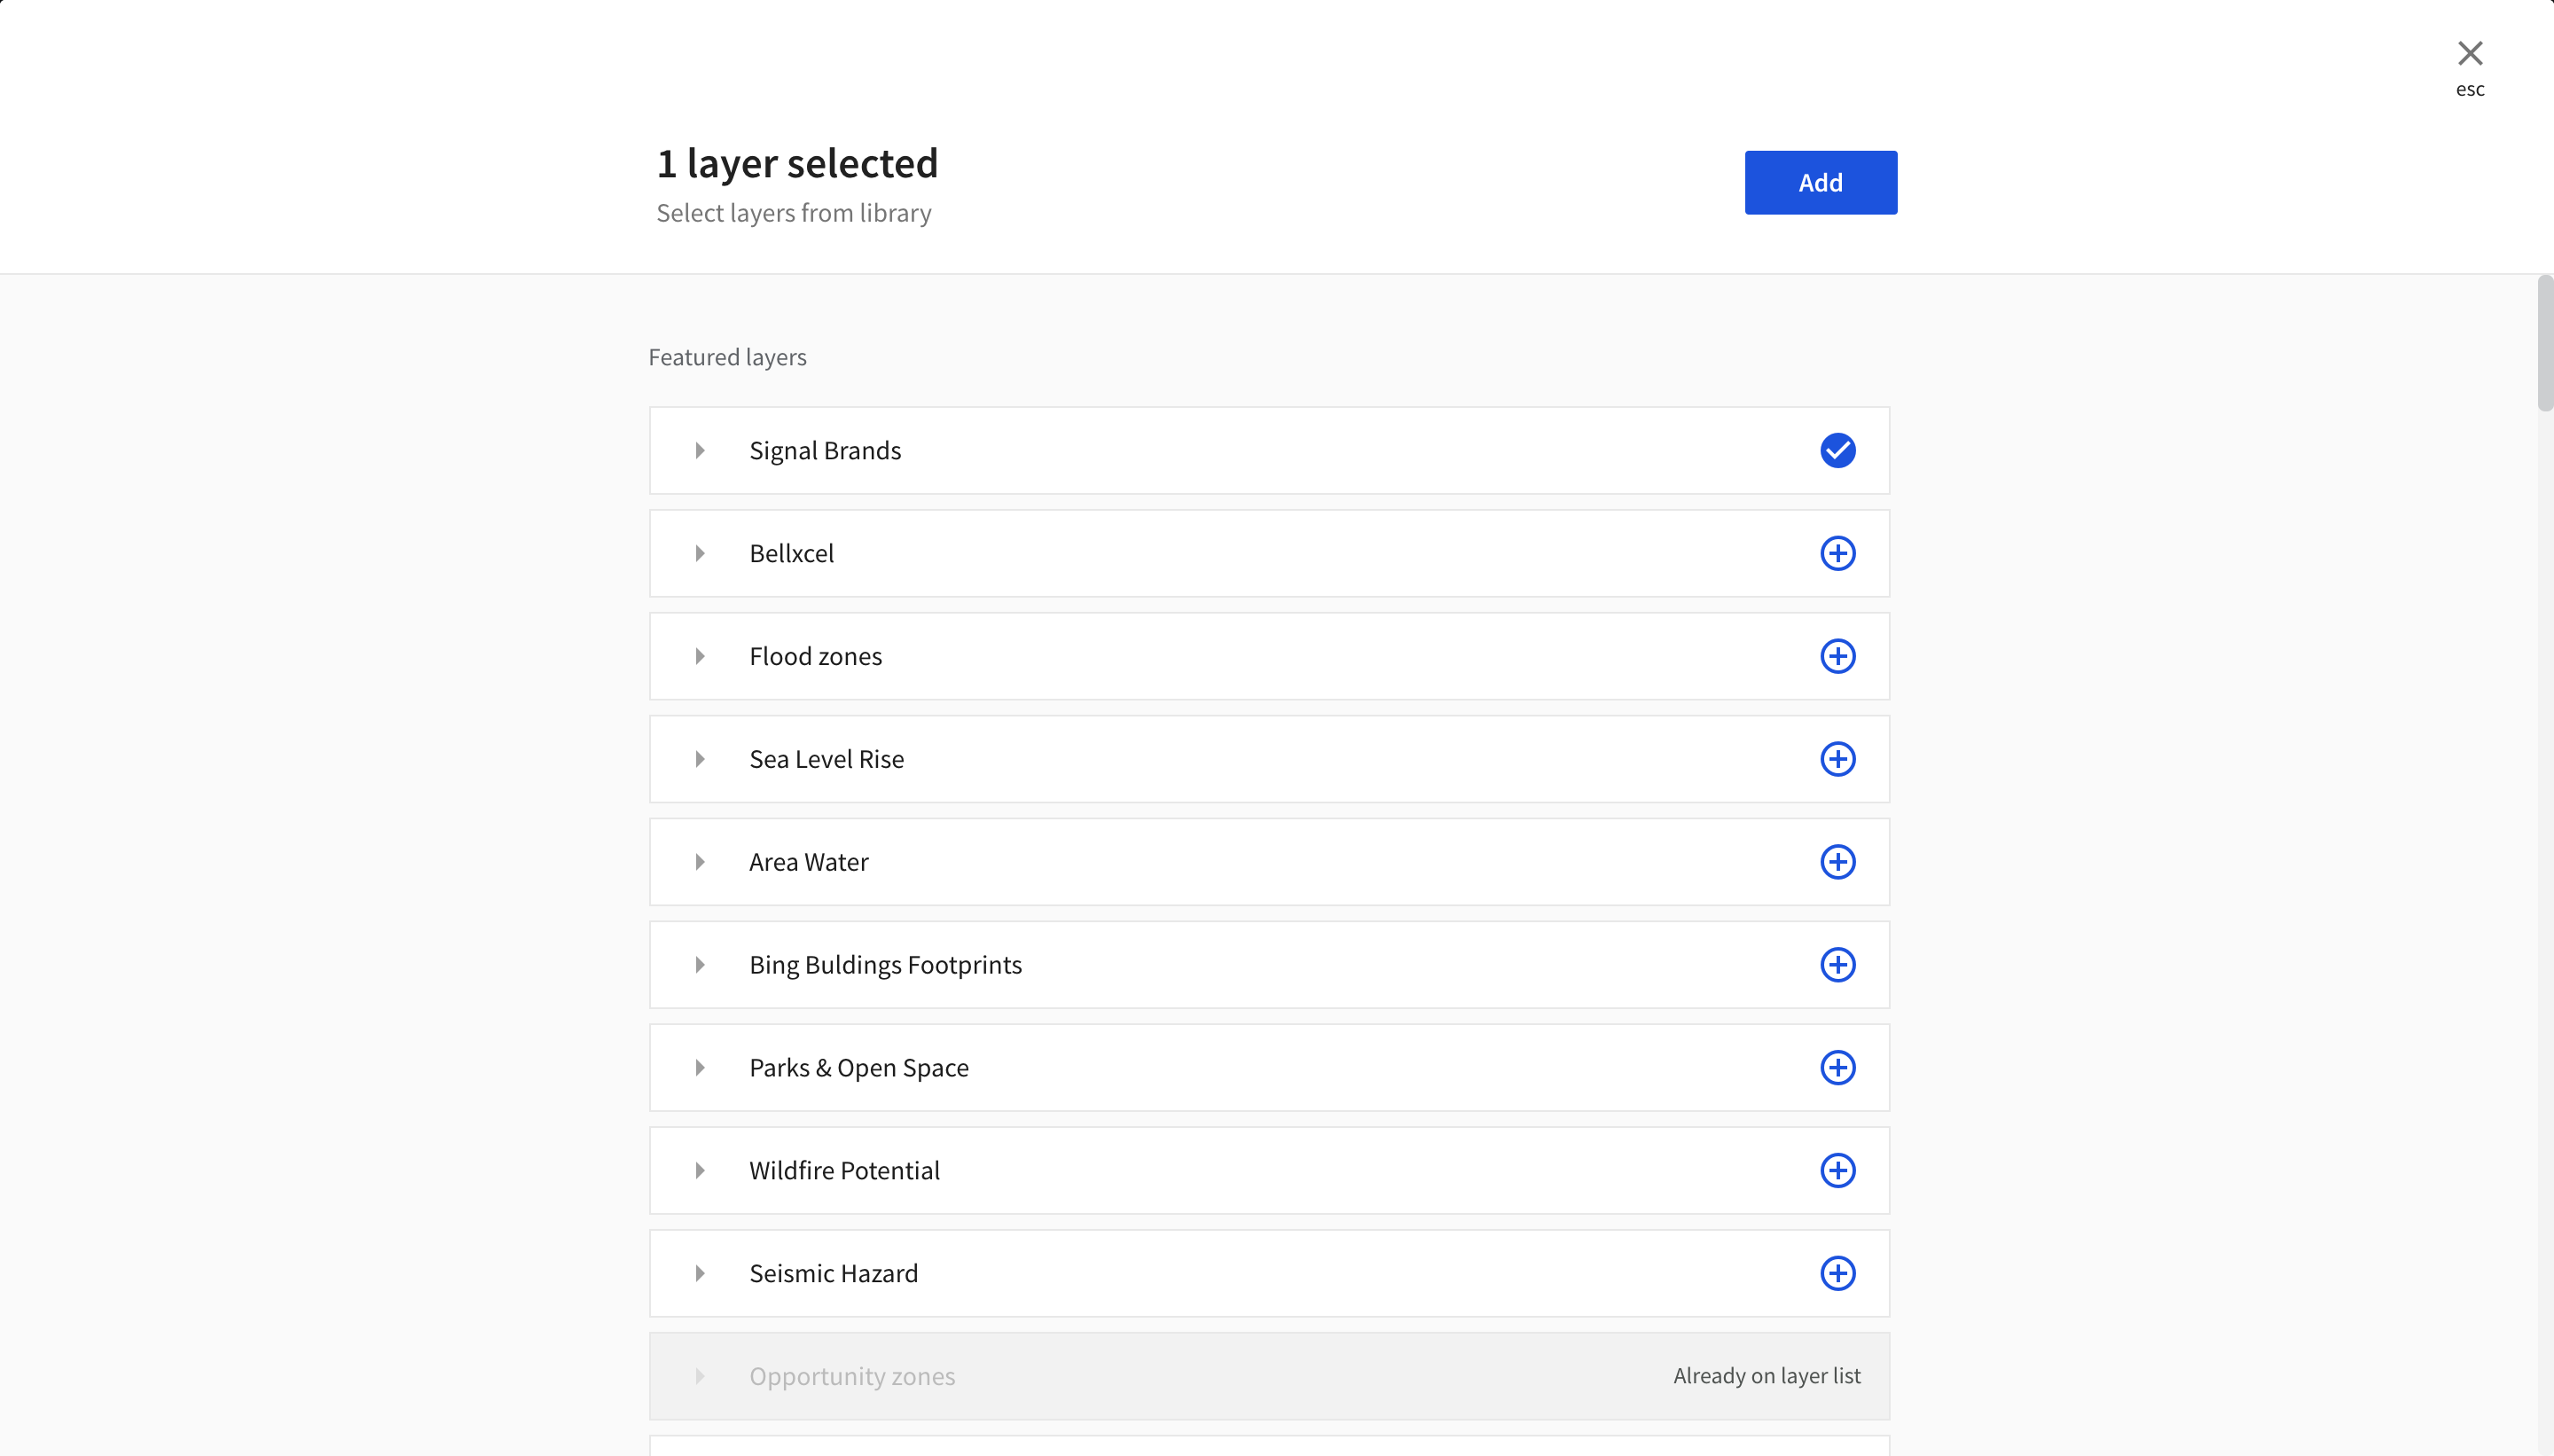The width and height of the screenshot is (2554, 1456).
Task: Select the Sea Level Rise layer name
Action: 826,759
